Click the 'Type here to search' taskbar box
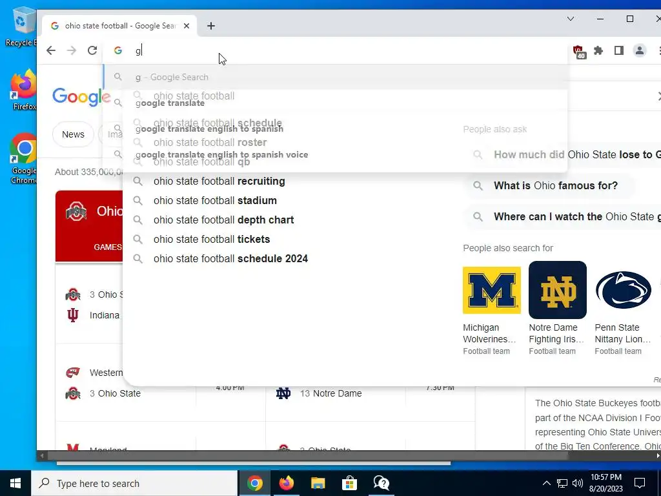661x496 pixels. tap(134, 483)
